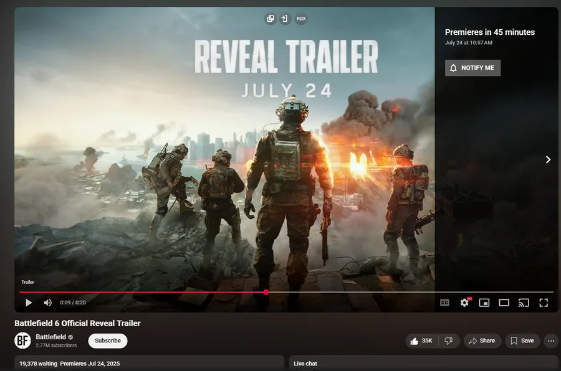Click the 'Trailer' label on video

[x=27, y=282]
